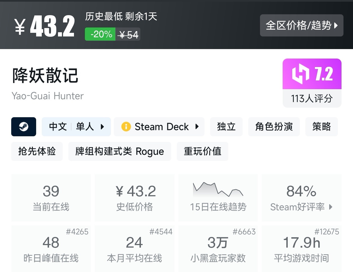Viewport: 353px width, 272px height.
Task: Open the 84% Steam好评率 card
Action: pos(301,198)
